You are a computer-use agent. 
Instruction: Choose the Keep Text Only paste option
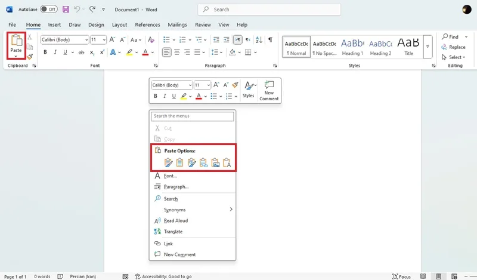(227, 163)
